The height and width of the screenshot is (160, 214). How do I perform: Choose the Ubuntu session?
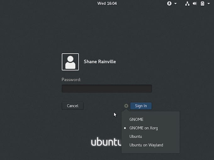tap(150, 136)
